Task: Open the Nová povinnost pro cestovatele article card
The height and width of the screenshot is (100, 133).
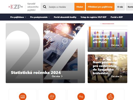Action: pyautogui.click(x=108, y=69)
